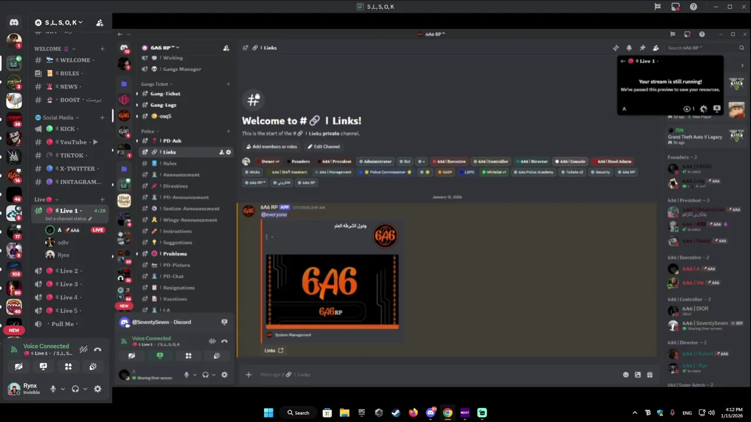Viewport: 751px width, 422px height.
Task: Open Discord home direct messages
Action: [14, 22]
